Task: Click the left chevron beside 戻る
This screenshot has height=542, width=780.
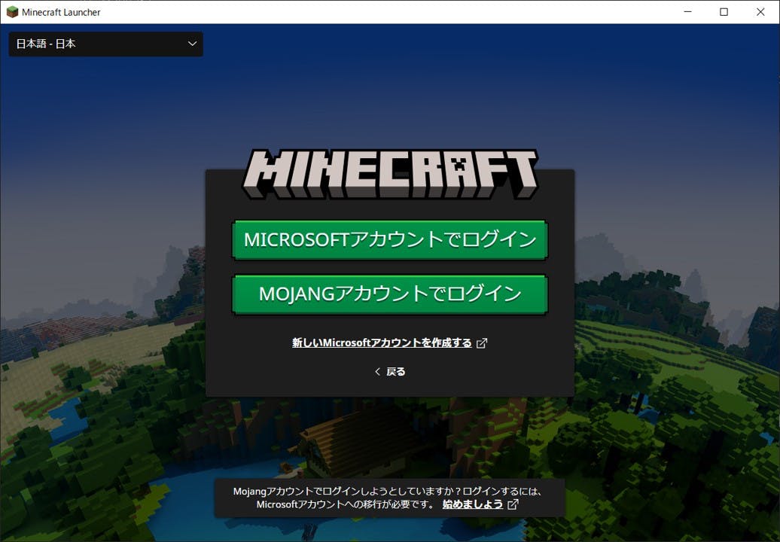Action: point(377,371)
